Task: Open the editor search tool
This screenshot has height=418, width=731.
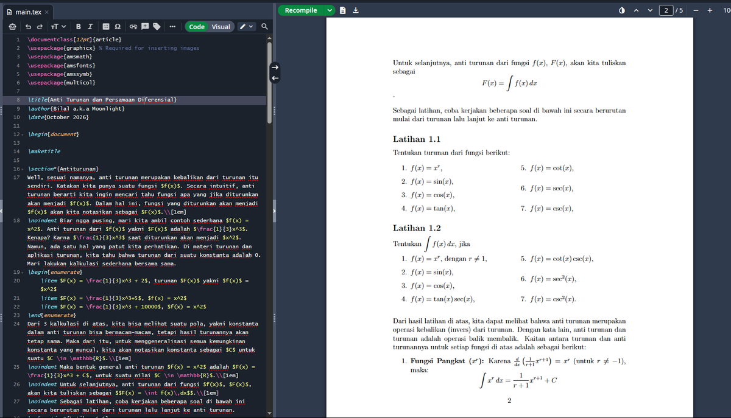Action: pyautogui.click(x=264, y=27)
